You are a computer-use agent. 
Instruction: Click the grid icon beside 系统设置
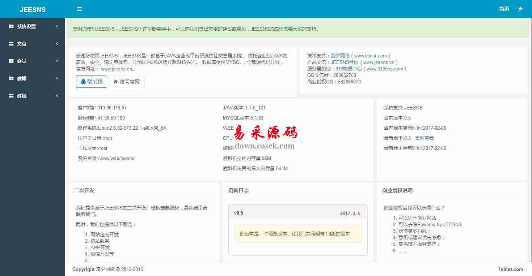point(11,26)
